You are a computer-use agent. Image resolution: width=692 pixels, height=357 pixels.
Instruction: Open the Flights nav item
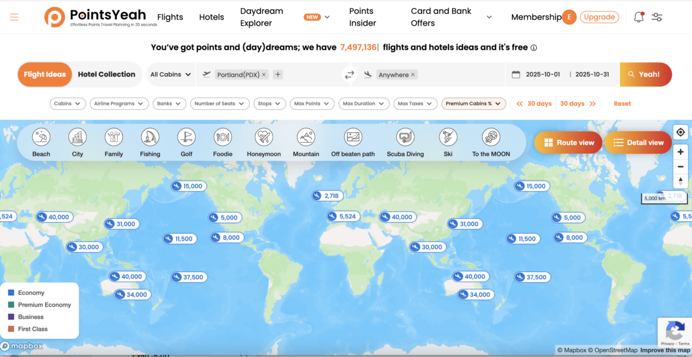coord(170,17)
